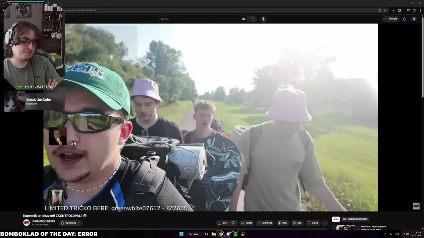Open YouTube notifications bell

point(404,19)
